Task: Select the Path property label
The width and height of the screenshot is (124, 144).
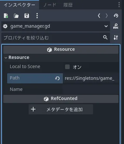Action: click(15, 78)
